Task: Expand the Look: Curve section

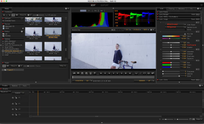Action: pos(158,80)
